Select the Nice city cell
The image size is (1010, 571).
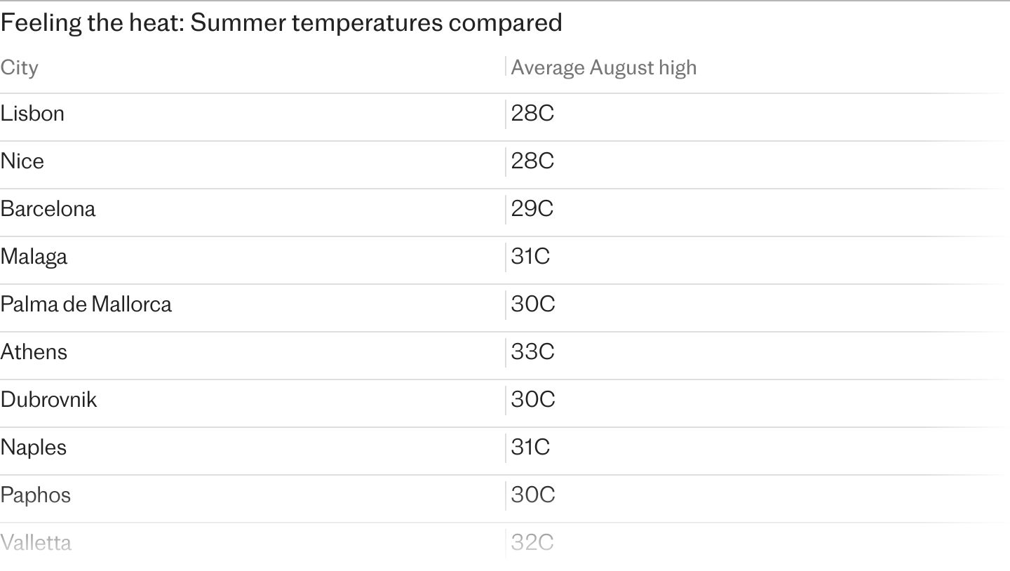click(22, 161)
